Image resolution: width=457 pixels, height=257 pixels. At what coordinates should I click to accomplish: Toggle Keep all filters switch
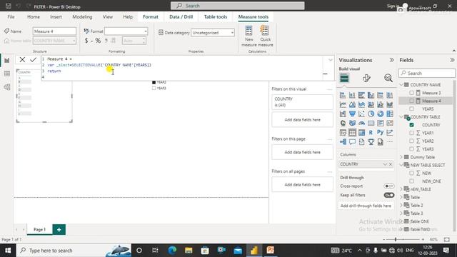[x=388, y=195]
